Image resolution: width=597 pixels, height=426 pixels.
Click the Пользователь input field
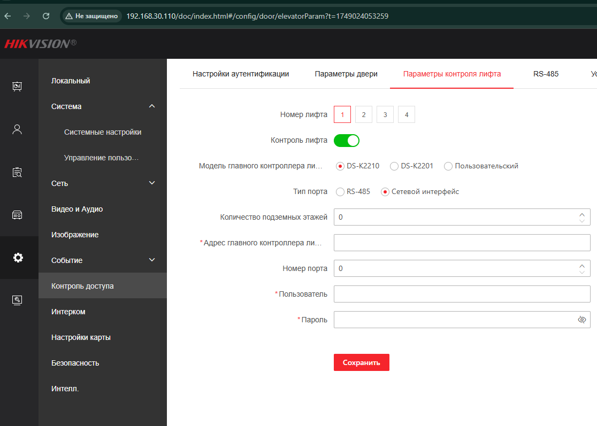(461, 294)
